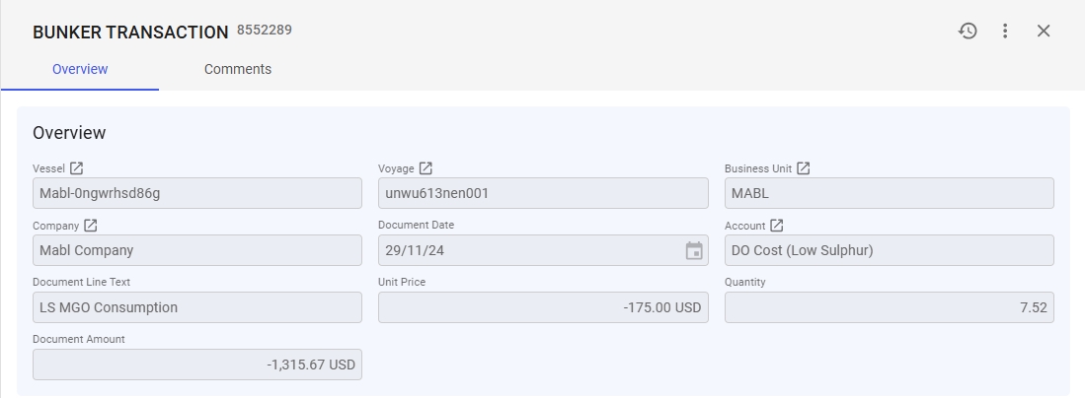Viewport: 1085px width, 398px height.
Task: Click the Mabl Company field
Action: click(197, 250)
